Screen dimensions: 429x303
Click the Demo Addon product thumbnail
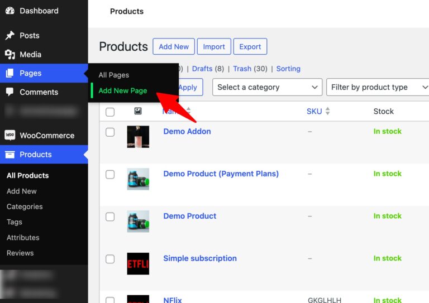point(138,137)
